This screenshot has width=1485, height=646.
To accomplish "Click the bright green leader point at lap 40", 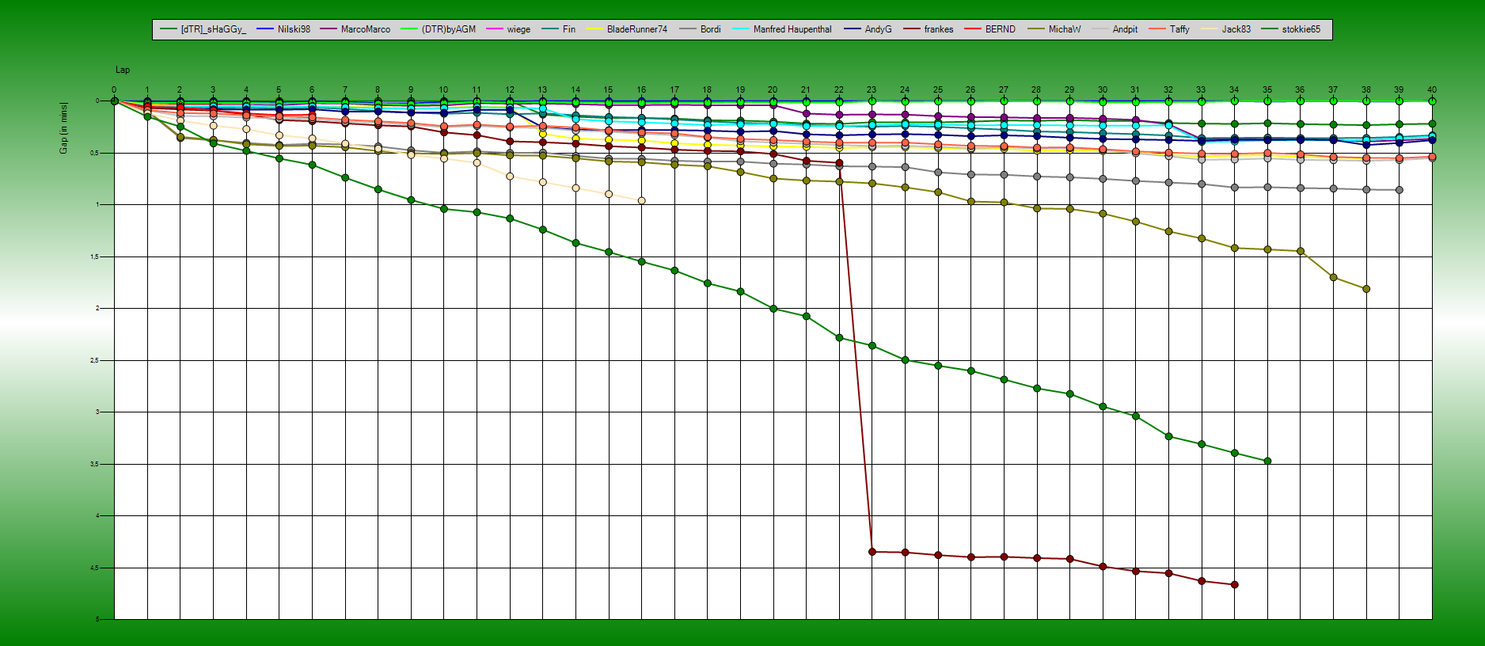I will tap(1432, 101).
